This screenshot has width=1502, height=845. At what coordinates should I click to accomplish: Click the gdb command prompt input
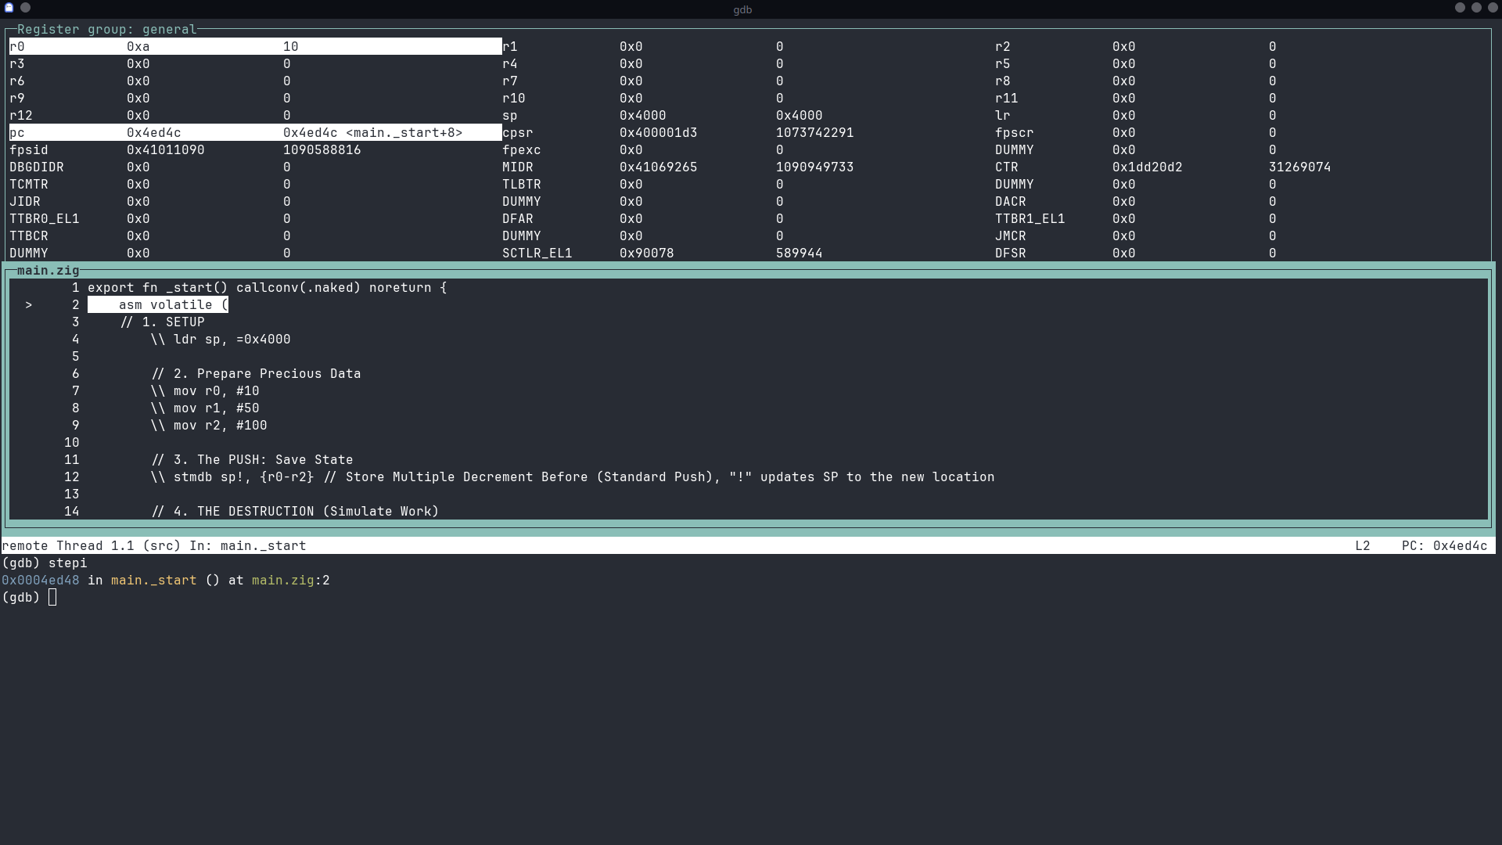coord(52,598)
